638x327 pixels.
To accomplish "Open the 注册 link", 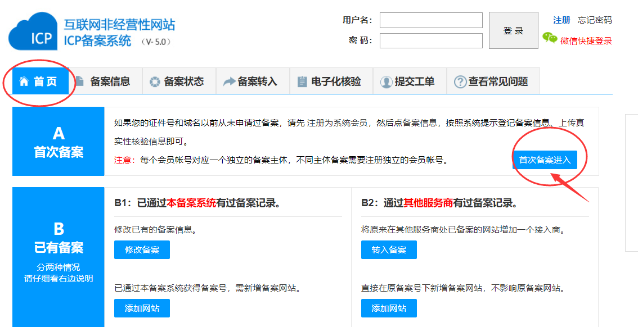I will point(561,20).
